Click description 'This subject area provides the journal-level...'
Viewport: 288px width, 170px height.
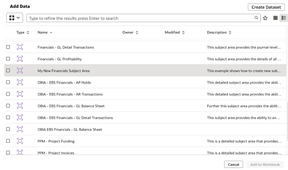(244, 47)
